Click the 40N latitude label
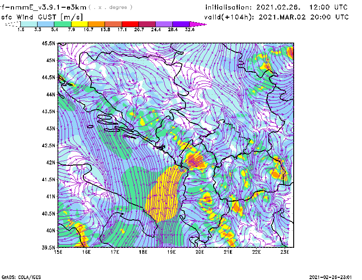Viewport: 362px width, 280px height. (x=51, y=230)
